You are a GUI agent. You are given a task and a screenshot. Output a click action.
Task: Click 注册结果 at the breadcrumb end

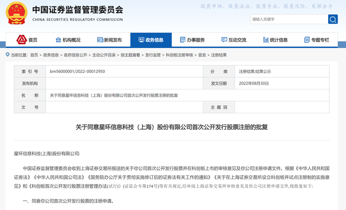[x=219, y=55]
